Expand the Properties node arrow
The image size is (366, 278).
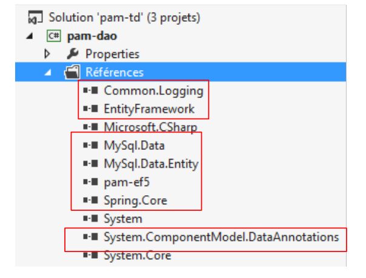[x=47, y=54]
